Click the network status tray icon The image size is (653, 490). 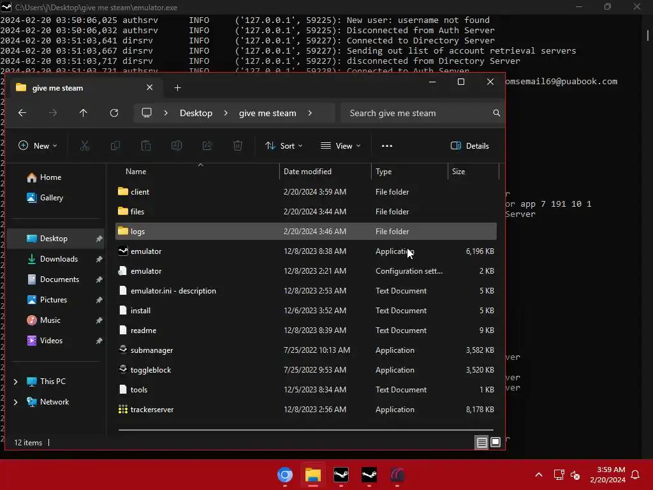559,475
